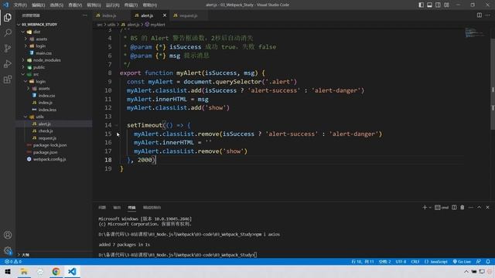The width and height of the screenshot is (495, 278).
Task: Open check.js in the file tree
Action: pos(46,131)
